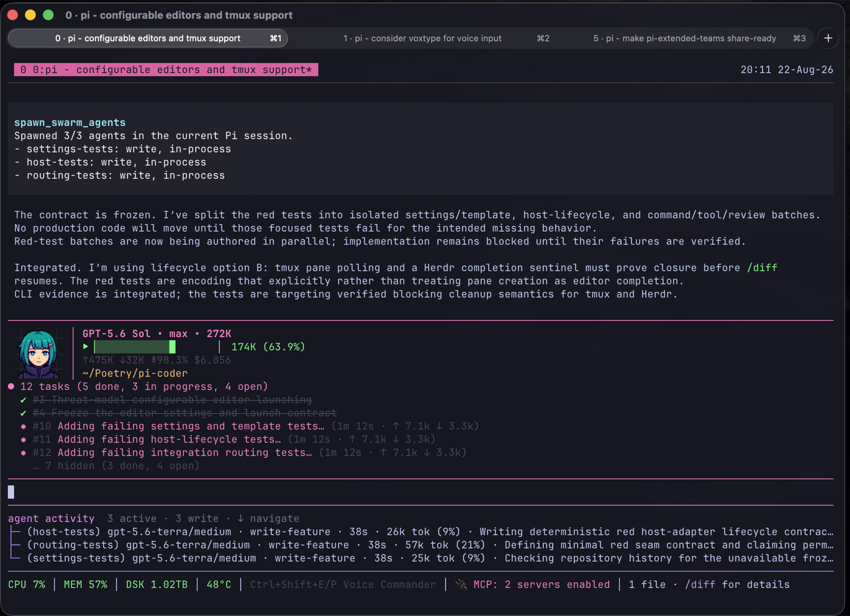Viewport: 850px width, 616px height.
Task: Expand the 7 hidden tasks line
Action: pyautogui.click(x=116, y=466)
